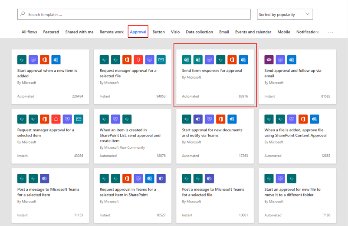
Task: Click Teams icon in Request approval in Teams card
Action: (x=161, y=179)
